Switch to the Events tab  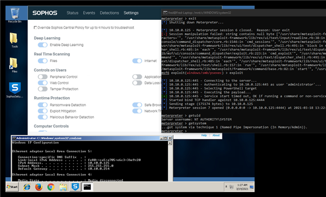coord(89,13)
